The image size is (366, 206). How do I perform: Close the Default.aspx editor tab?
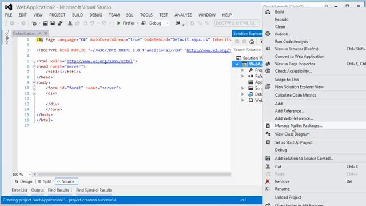pyautogui.click(x=46, y=33)
